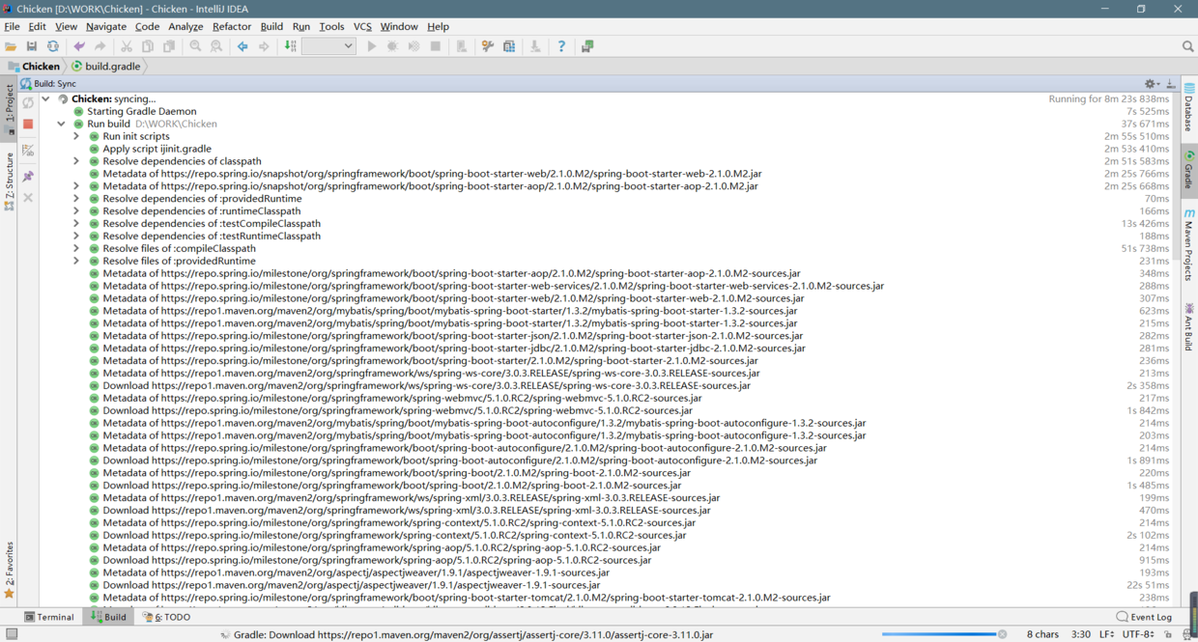Open the Analyze menu
Image resolution: width=1198 pixels, height=642 pixels.
click(x=185, y=27)
